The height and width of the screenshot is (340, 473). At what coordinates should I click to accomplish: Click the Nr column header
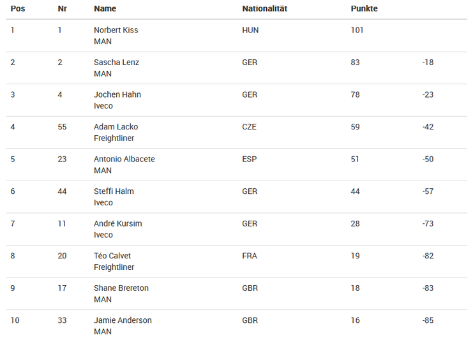(62, 8)
